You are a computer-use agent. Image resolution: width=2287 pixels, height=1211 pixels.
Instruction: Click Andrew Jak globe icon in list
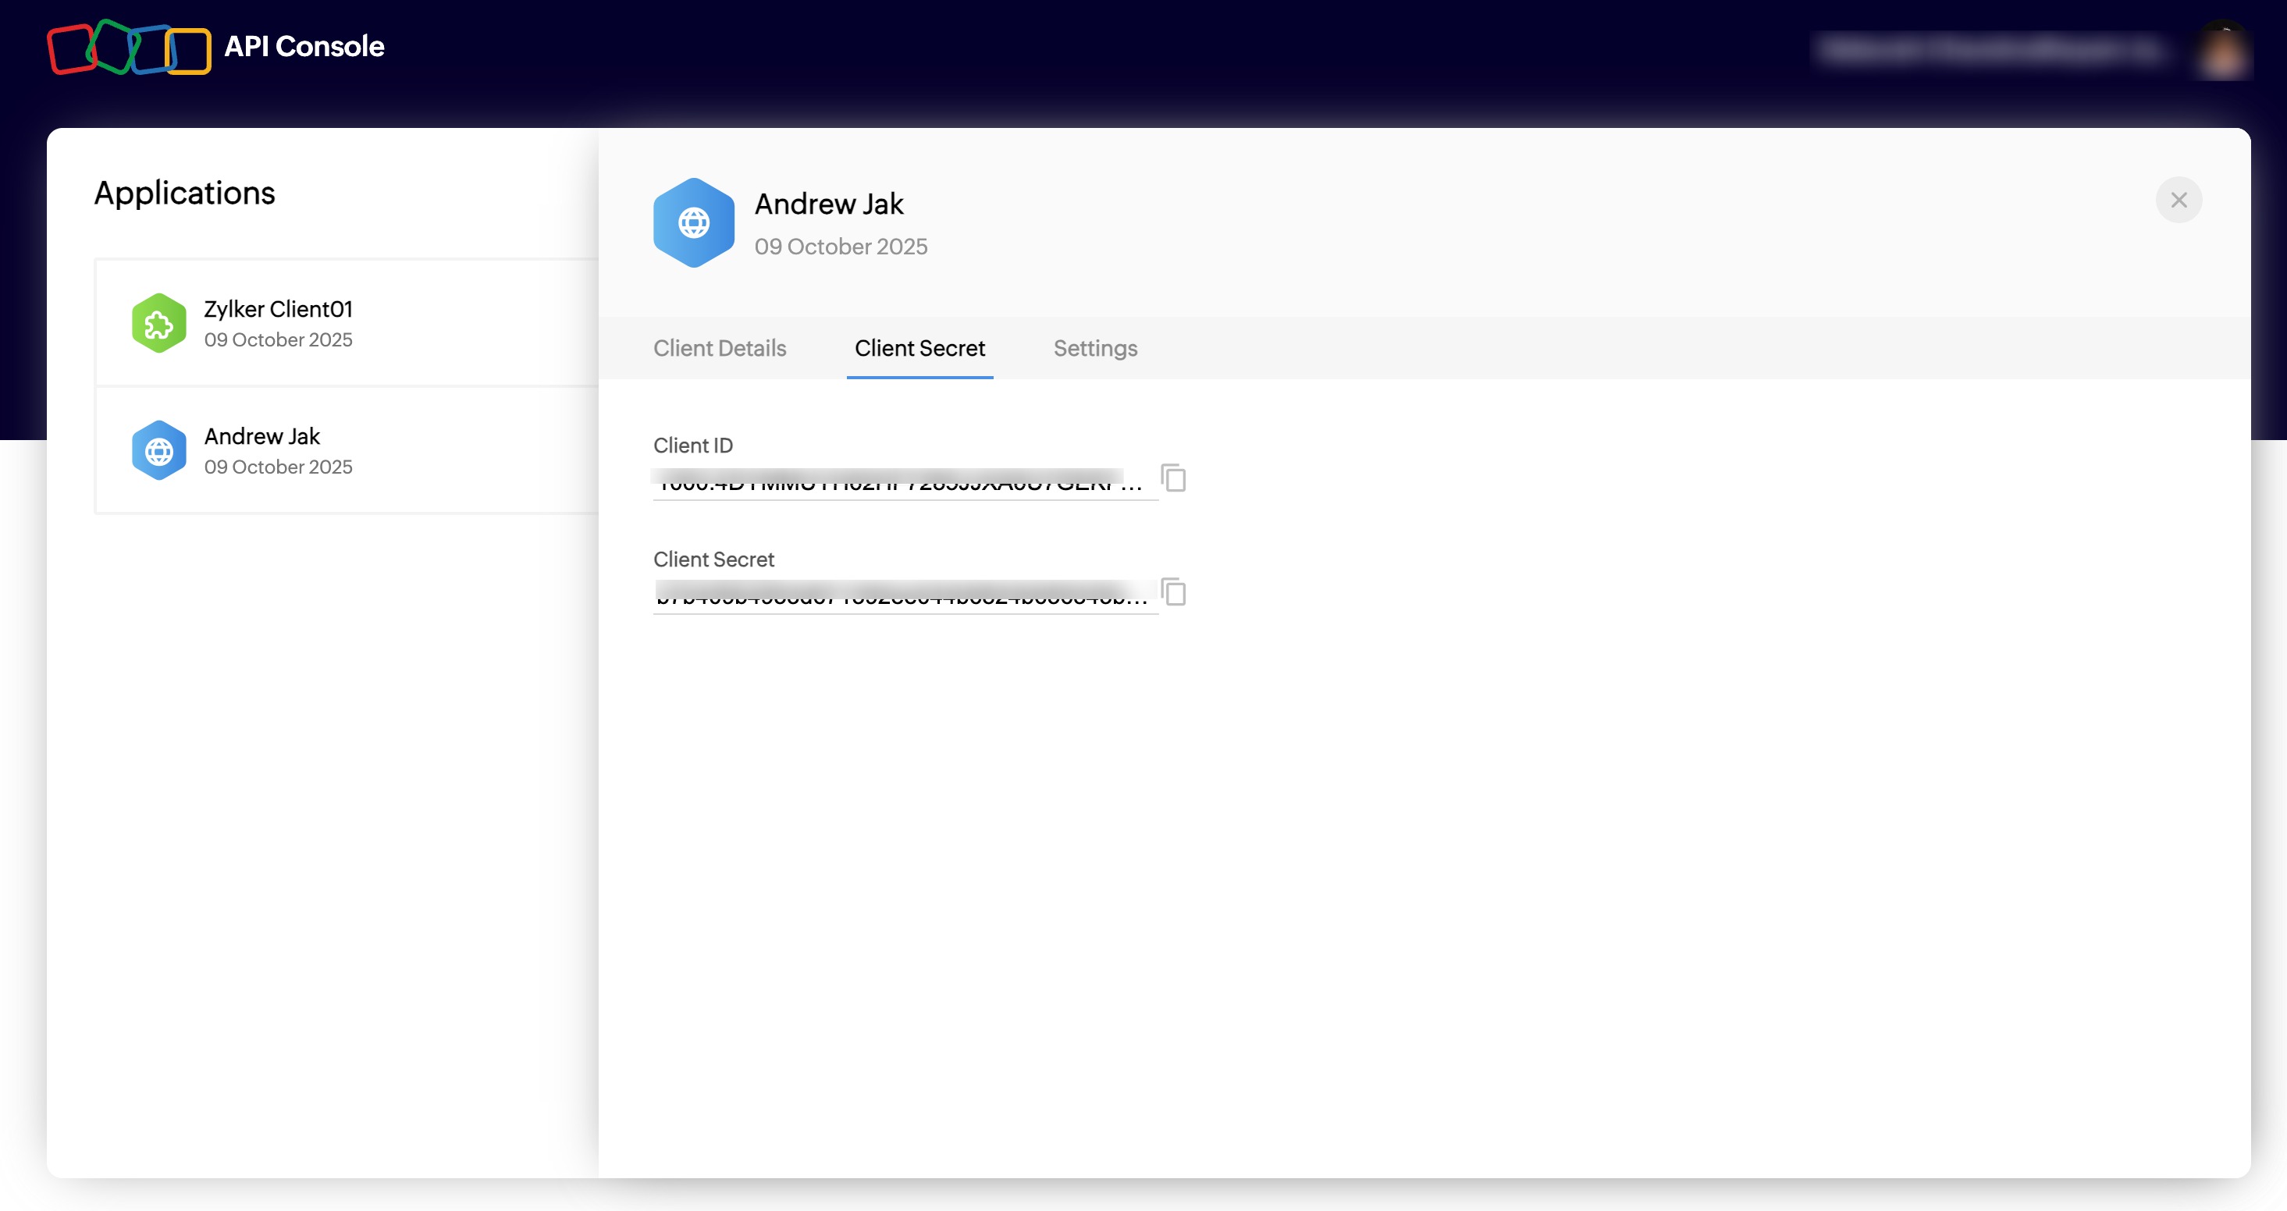(159, 451)
